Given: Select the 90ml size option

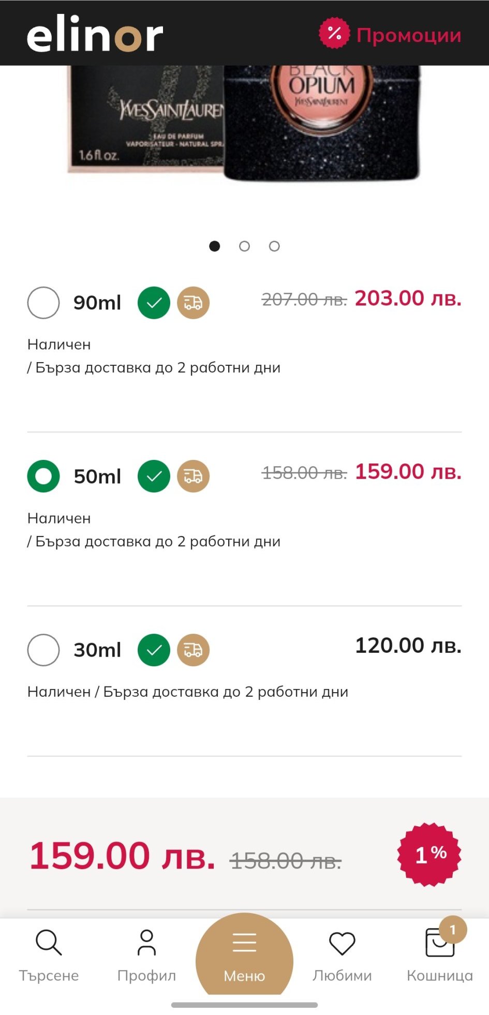Looking at the screenshot, I should point(43,303).
